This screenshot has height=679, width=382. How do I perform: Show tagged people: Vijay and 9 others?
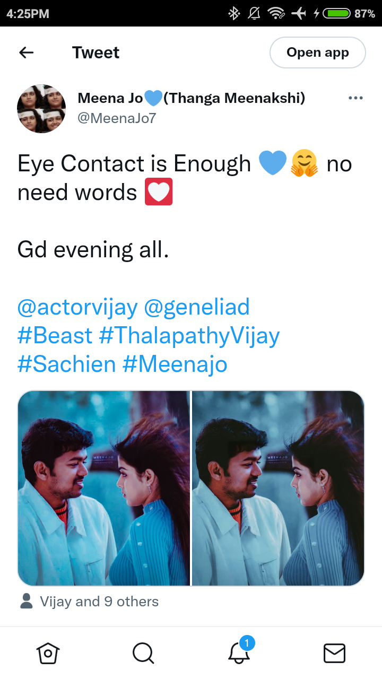(99, 602)
